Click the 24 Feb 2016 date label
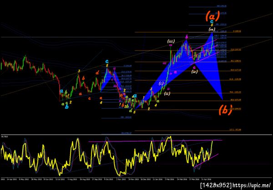Image resolution: width=273 pixels, height=190 pixels. coord(182,179)
